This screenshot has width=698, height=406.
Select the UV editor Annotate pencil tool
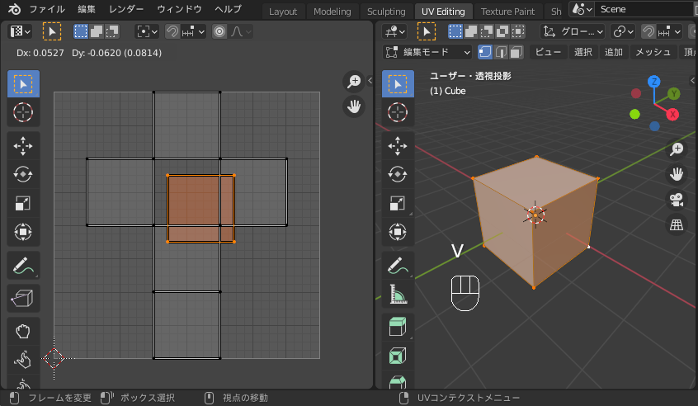(23, 266)
